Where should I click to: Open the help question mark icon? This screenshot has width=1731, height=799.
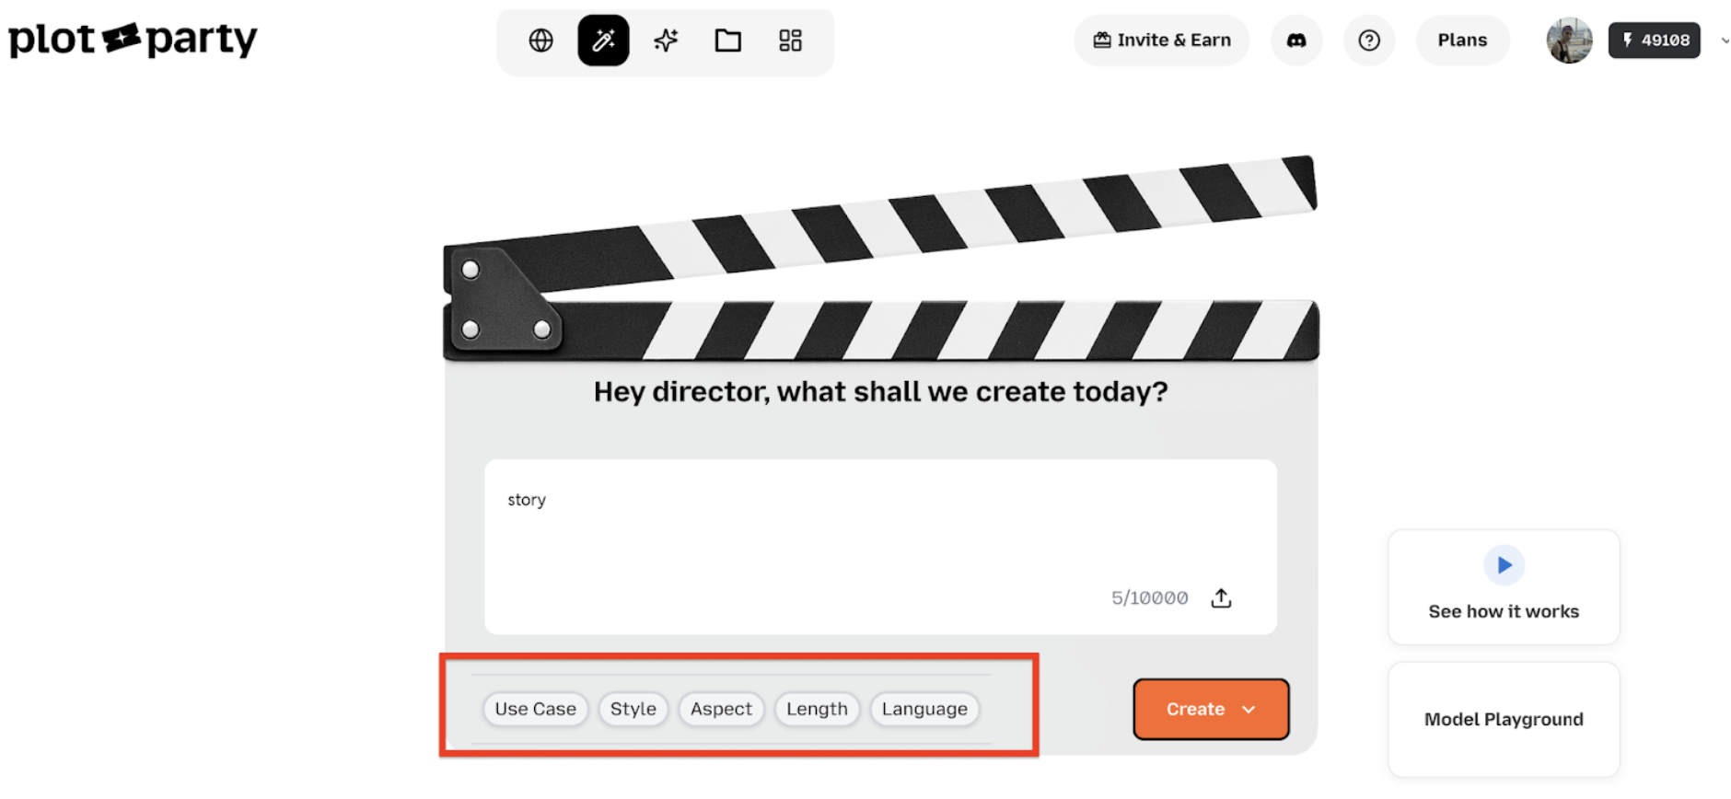(1369, 41)
